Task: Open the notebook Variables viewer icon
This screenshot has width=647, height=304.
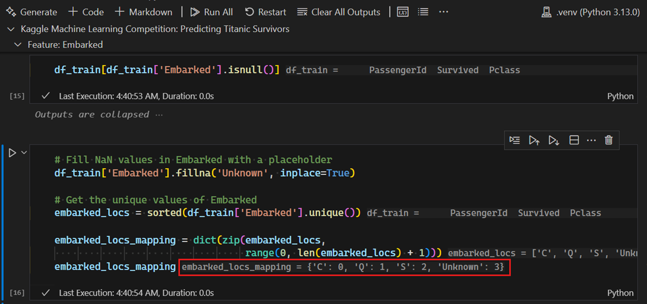Action: click(402, 12)
